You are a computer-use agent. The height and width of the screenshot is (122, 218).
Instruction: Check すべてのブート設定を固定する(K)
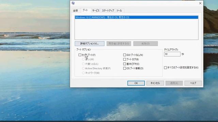point(165,68)
